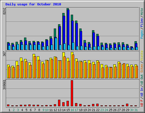145x113 pixels.
Task: Click day 26 on the x-axis
Action: [115, 110]
